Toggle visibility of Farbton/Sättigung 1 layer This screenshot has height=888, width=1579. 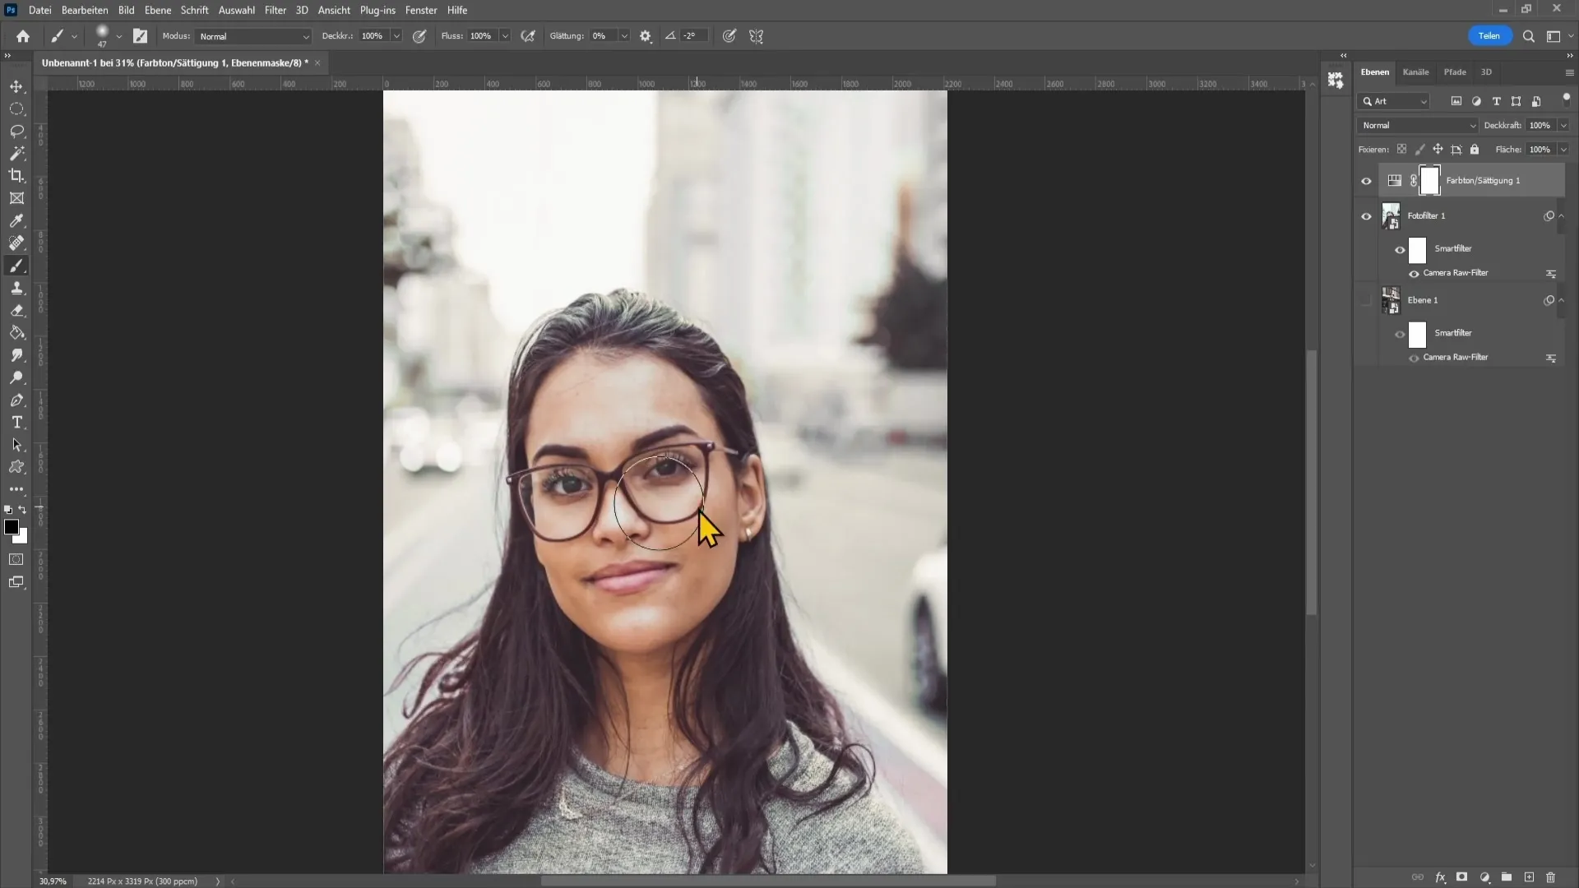click(1367, 181)
